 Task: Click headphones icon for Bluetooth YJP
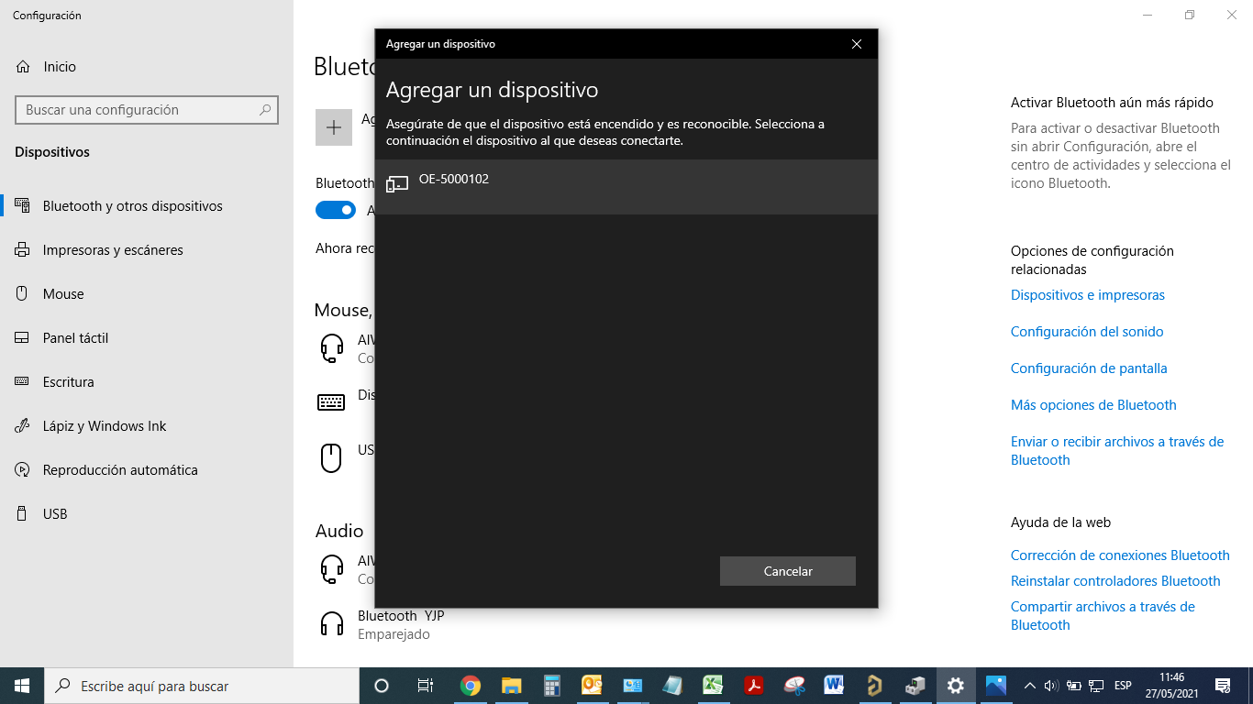tap(331, 624)
